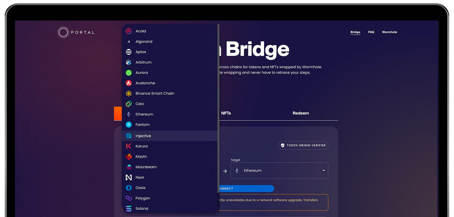
Task: Click the Algorand chain icon
Action: pos(128,41)
